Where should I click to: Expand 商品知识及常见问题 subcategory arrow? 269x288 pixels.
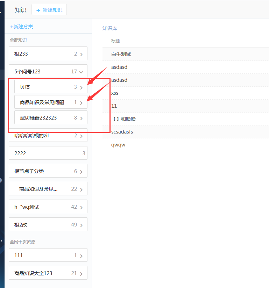coord(81,103)
